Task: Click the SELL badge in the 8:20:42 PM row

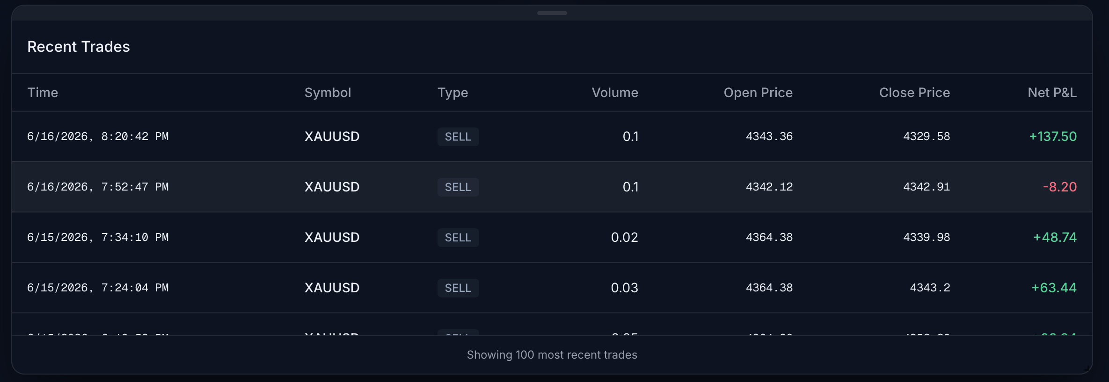Action: (x=458, y=137)
